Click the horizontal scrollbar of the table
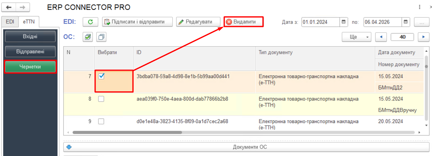432x156 pixels. [x=127, y=132]
